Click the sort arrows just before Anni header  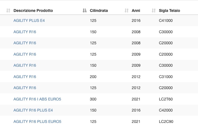click(127, 11)
